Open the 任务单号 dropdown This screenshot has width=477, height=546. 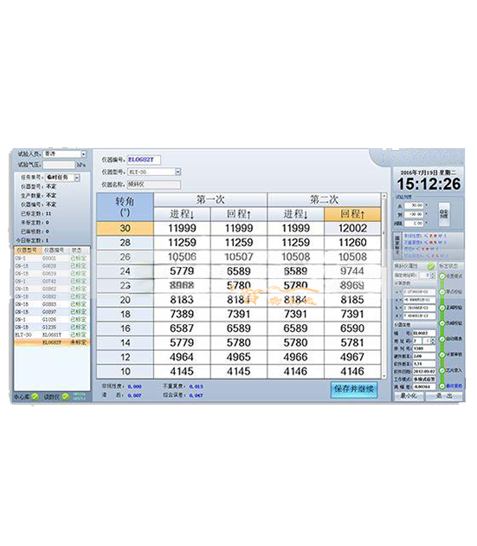point(77,178)
